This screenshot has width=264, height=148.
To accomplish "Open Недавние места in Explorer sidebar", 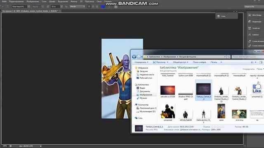I will [145, 74].
